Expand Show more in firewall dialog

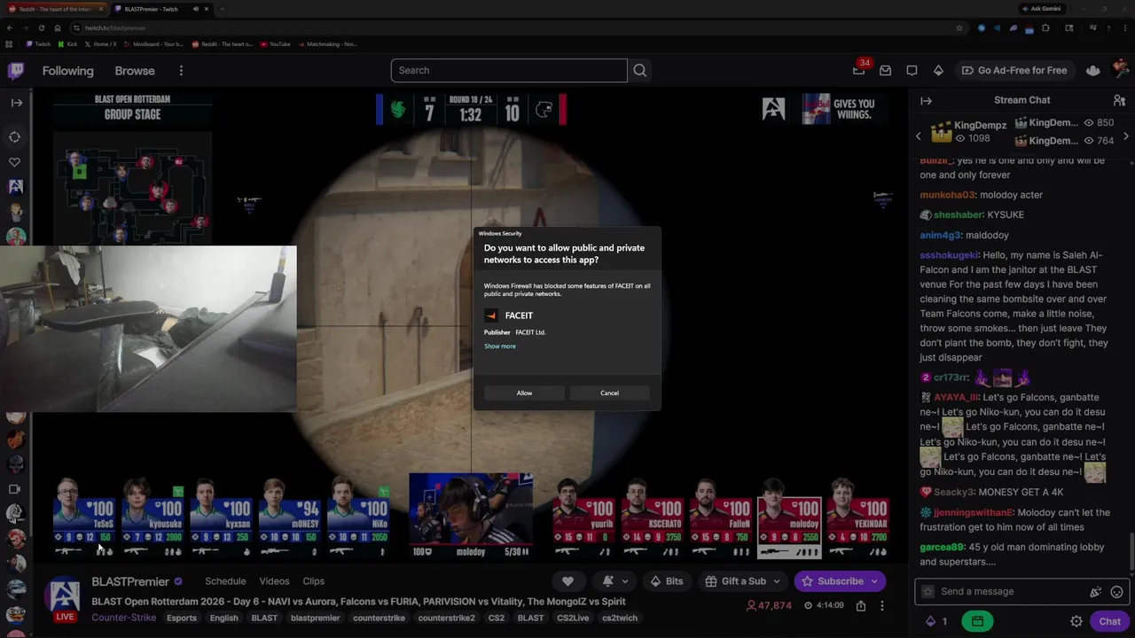click(499, 346)
